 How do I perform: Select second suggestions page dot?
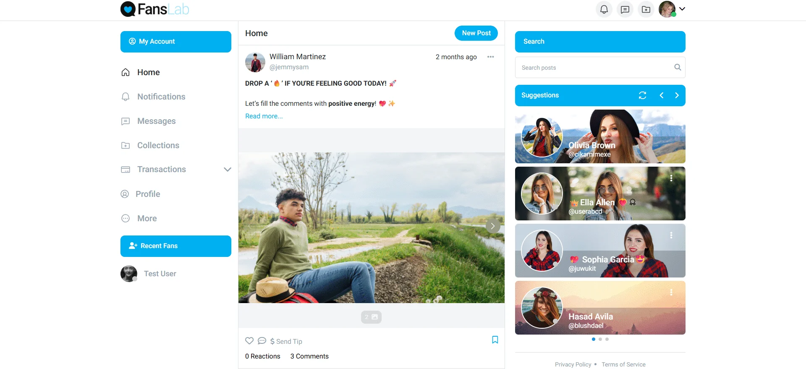pos(600,339)
